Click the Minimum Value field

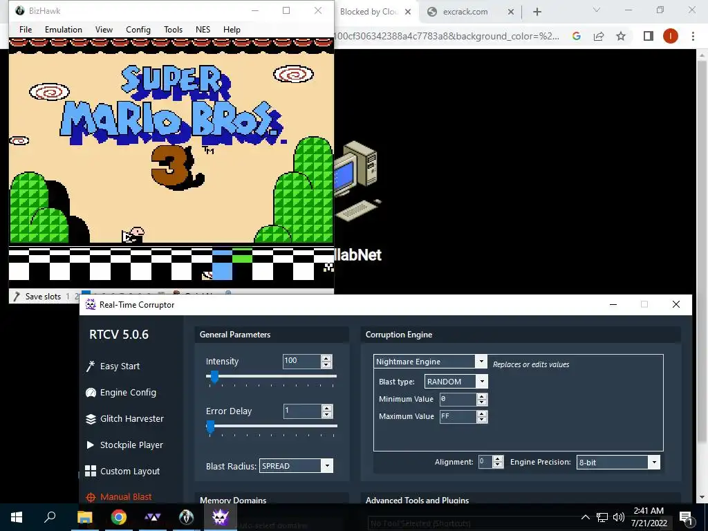point(458,399)
